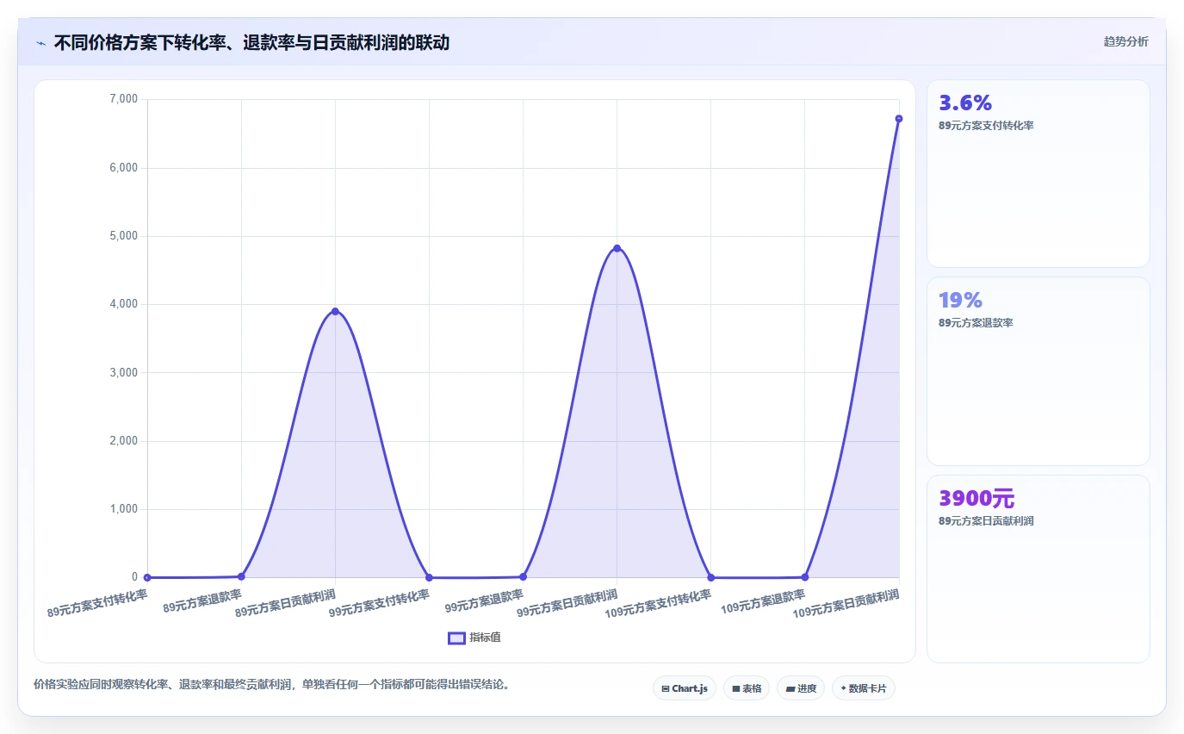This screenshot has height=734, width=1184.
Task: Click the 89元方案日贡献利润 data point on chart
Action: click(335, 311)
